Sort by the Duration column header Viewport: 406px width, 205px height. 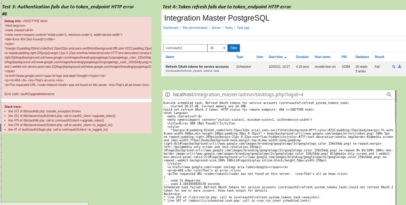tap(302, 57)
